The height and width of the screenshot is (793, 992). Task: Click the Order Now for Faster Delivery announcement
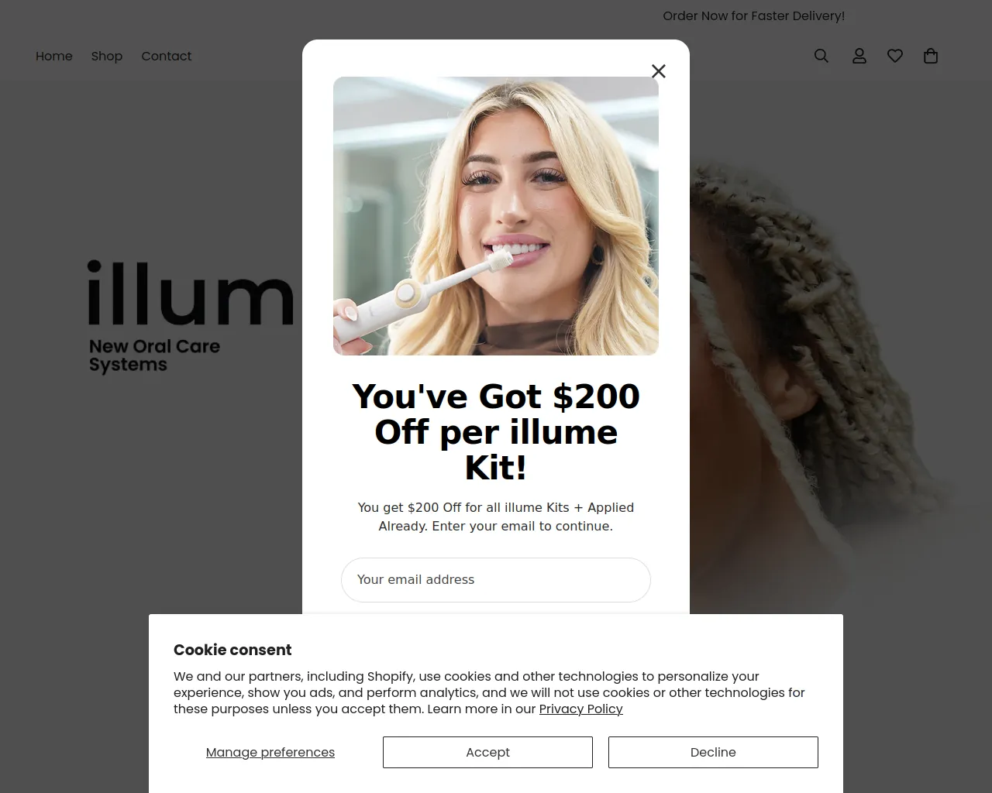click(753, 15)
